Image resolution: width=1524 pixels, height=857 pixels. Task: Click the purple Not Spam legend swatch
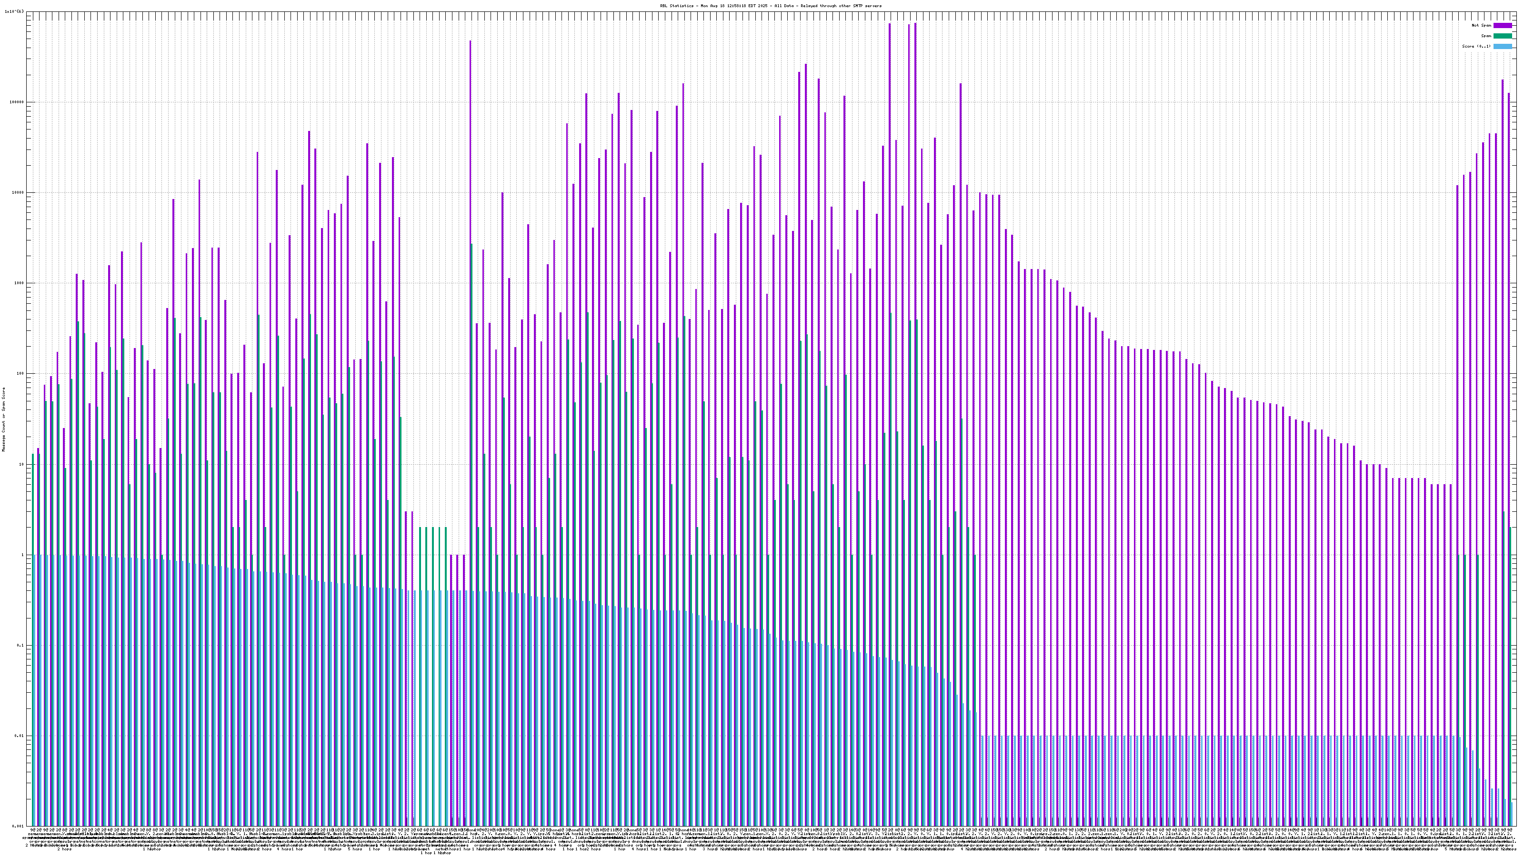click(x=1502, y=25)
